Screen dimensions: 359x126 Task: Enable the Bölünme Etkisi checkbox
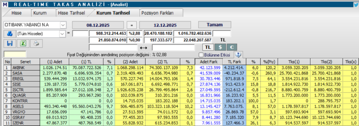[201, 55]
